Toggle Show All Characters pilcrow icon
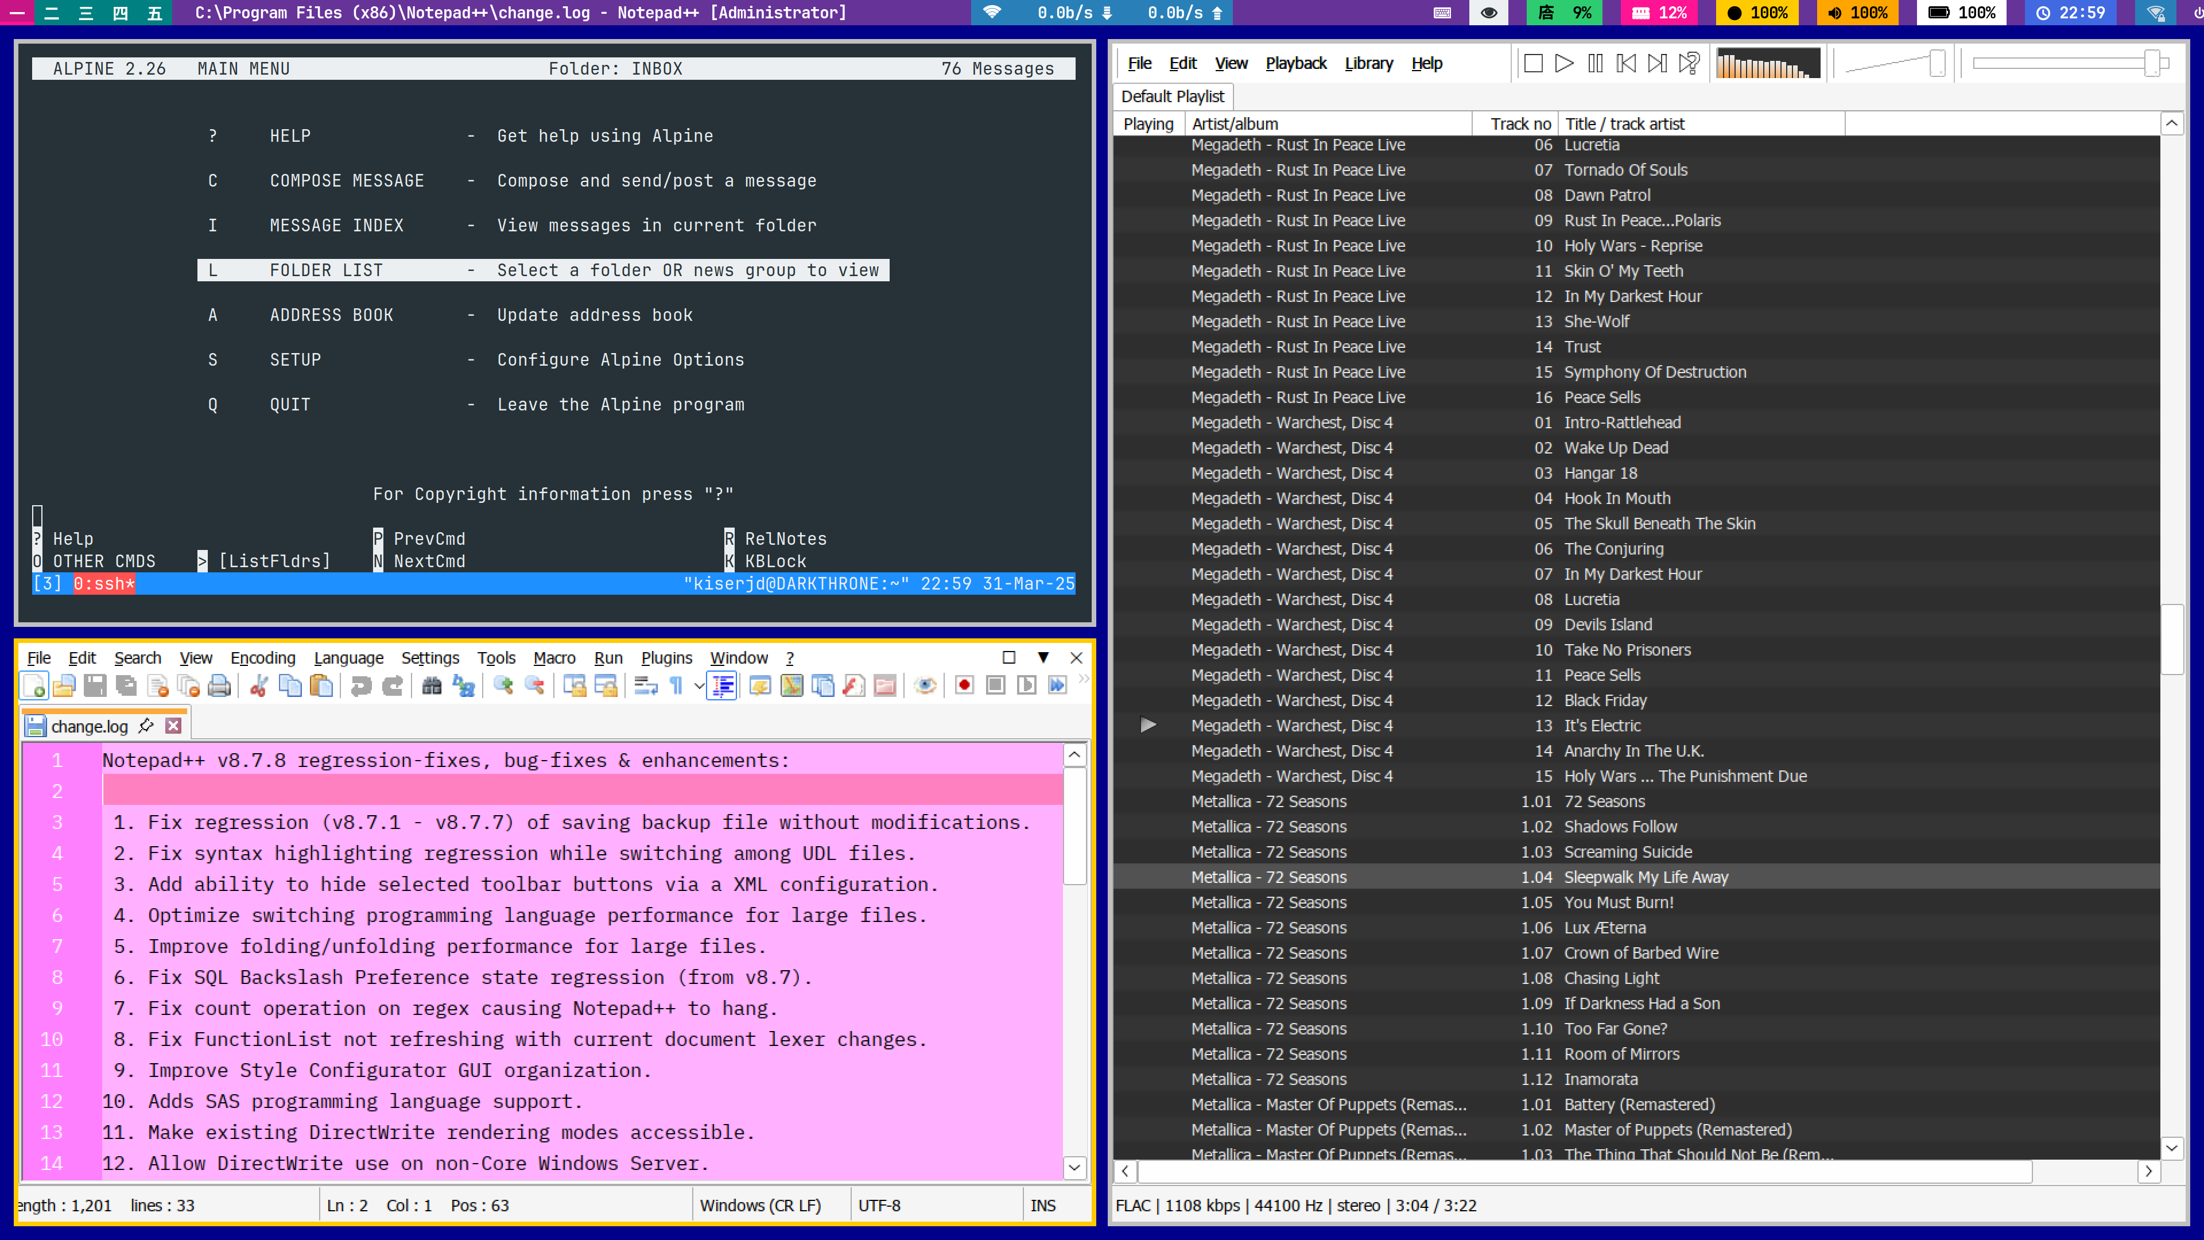Viewport: 2204px width, 1240px height. coord(676,685)
